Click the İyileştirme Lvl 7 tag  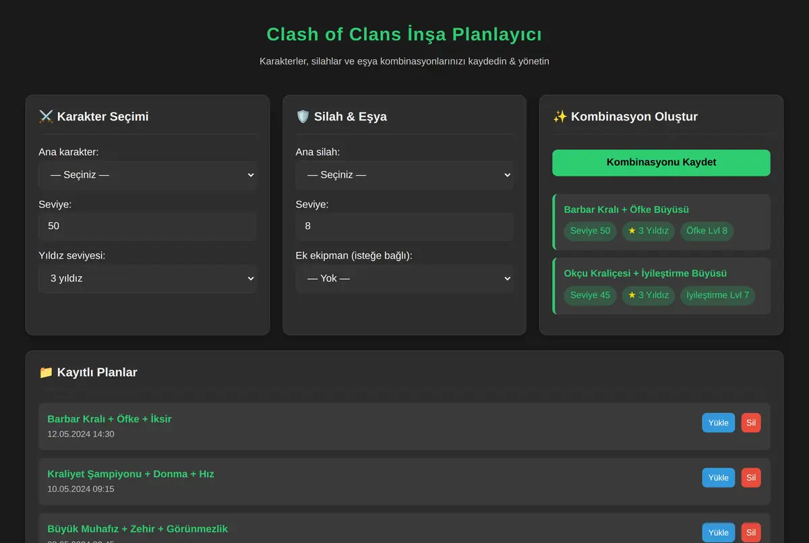point(717,295)
